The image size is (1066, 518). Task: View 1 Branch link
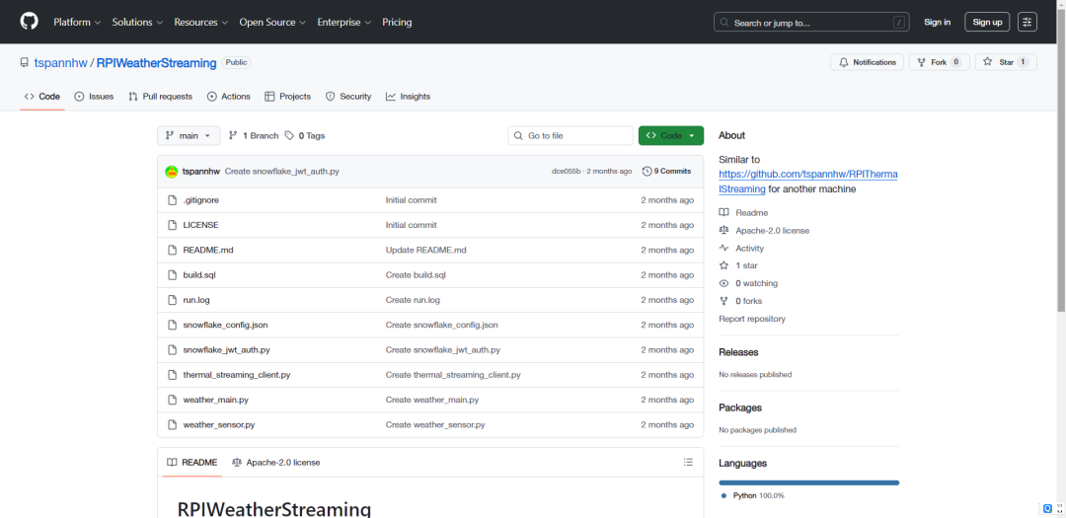point(254,135)
